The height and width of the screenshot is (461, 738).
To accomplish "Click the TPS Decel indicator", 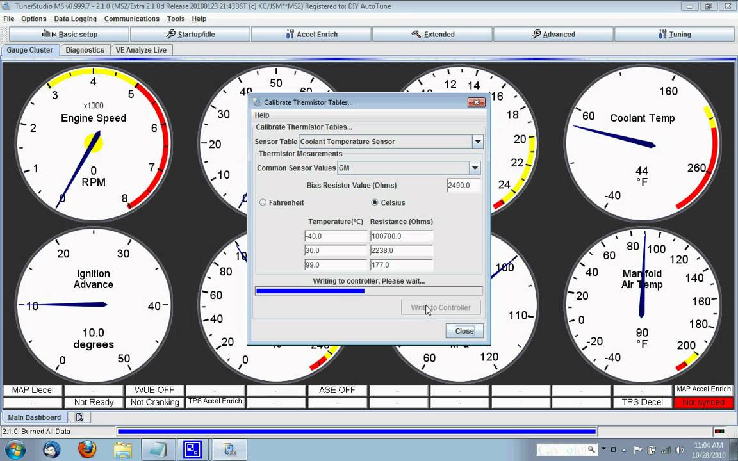I will [x=643, y=403].
